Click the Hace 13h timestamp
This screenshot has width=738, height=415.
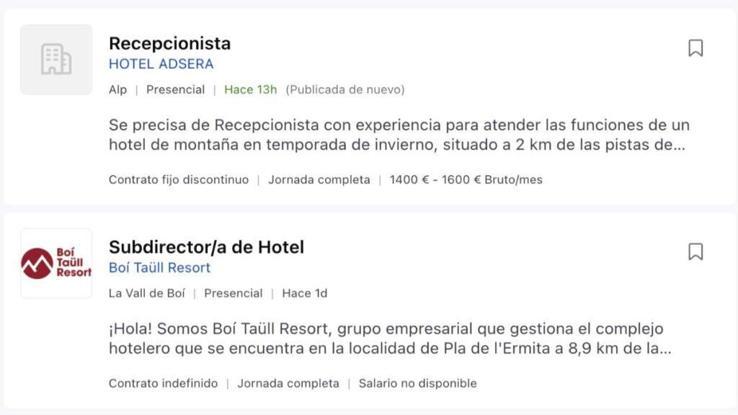click(250, 89)
